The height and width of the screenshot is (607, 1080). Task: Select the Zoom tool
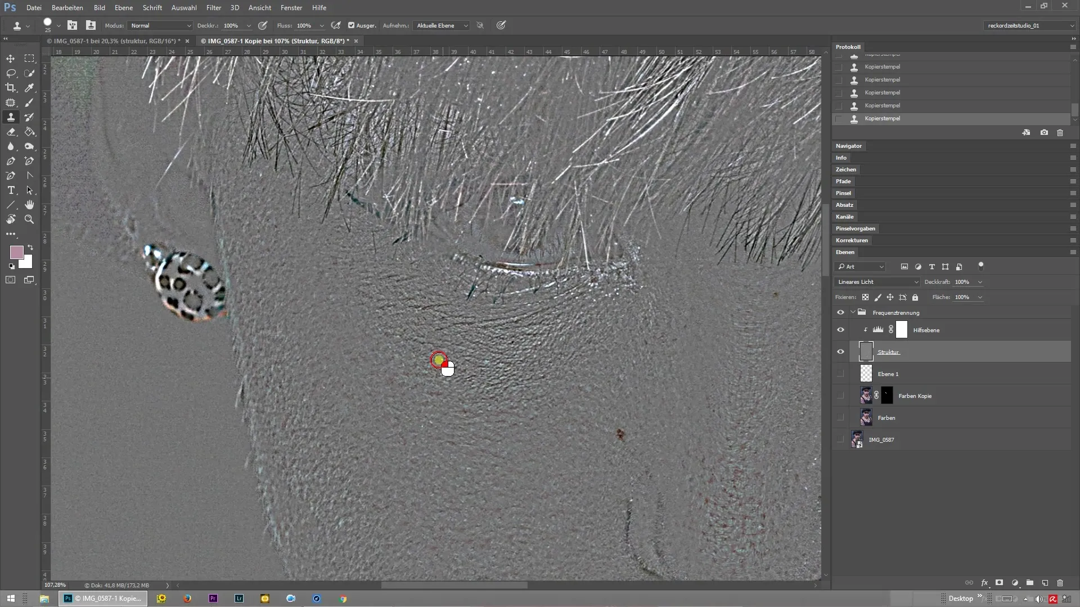29,219
